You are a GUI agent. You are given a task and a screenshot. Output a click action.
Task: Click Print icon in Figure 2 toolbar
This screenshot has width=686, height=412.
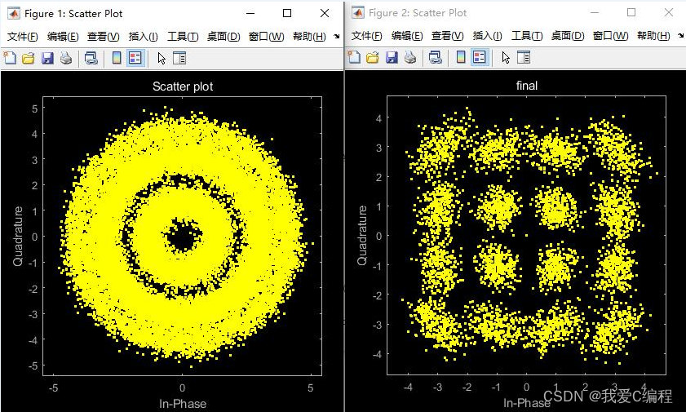tap(409, 57)
